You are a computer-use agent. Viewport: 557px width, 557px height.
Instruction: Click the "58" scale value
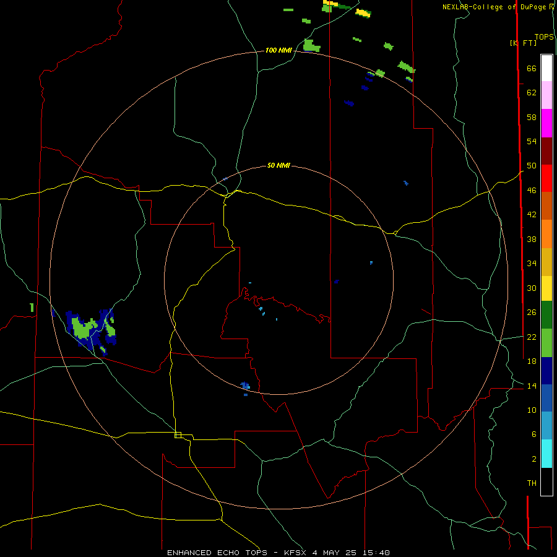point(532,117)
